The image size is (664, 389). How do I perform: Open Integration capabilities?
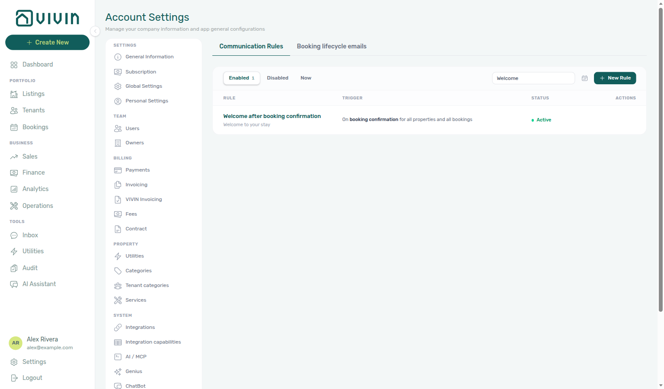153,342
